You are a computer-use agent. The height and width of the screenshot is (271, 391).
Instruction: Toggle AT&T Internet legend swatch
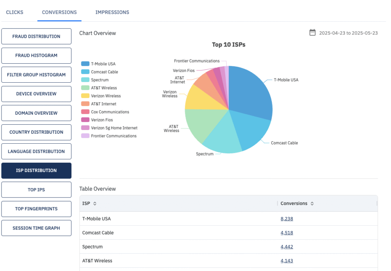tap(85, 104)
